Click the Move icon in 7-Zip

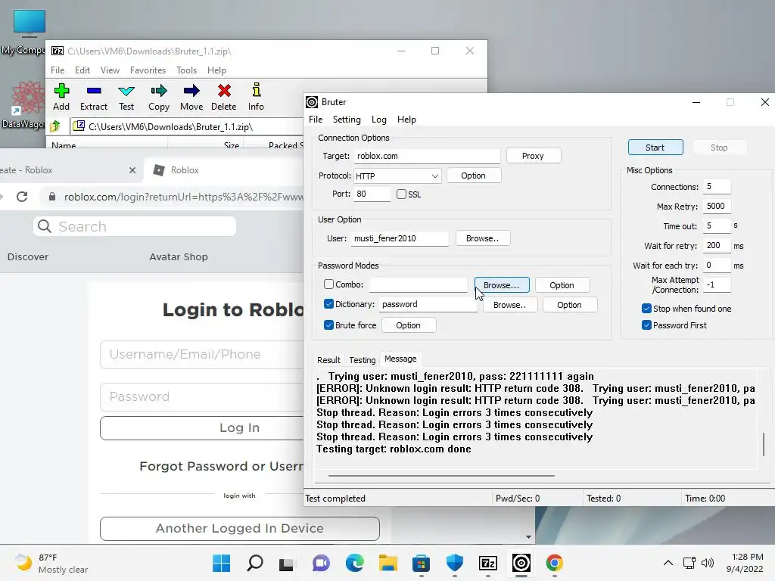pyautogui.click(x=191, y=97)
